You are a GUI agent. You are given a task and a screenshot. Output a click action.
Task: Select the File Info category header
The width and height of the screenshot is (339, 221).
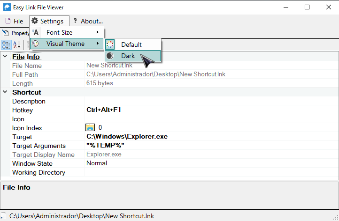tap(26, 57)
